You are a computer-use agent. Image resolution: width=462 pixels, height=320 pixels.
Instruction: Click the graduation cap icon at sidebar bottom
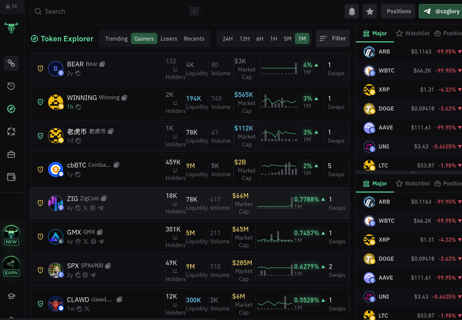(11, 296)
